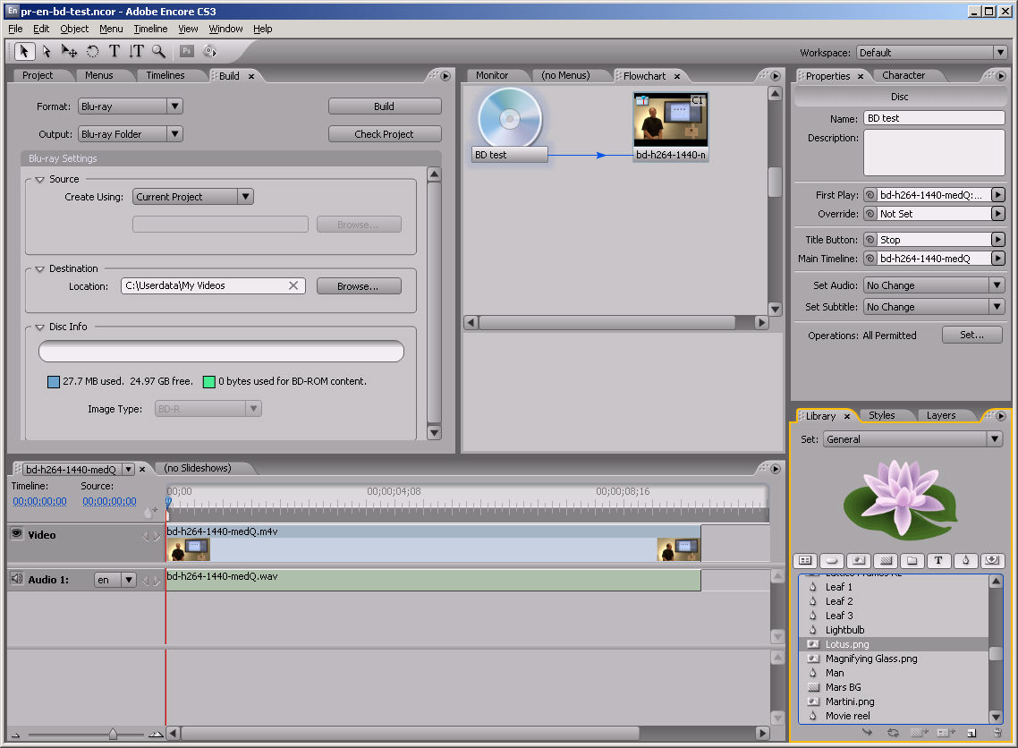Image resolution: width=1018 pixels, height=748 pixels.
Task: Open the Window menu
Action: (225, 29)
